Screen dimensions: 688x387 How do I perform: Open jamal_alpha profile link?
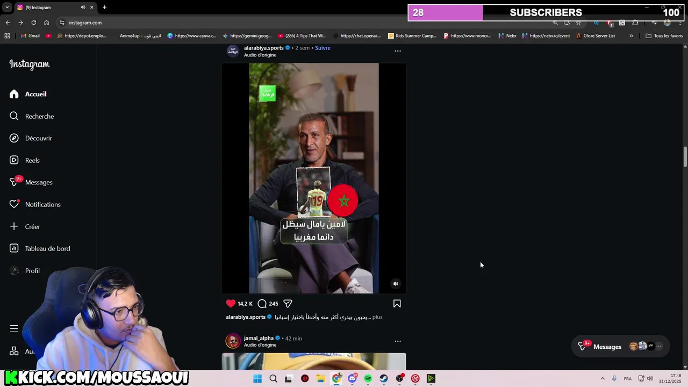pyautogui.click(x=259, y=338)
